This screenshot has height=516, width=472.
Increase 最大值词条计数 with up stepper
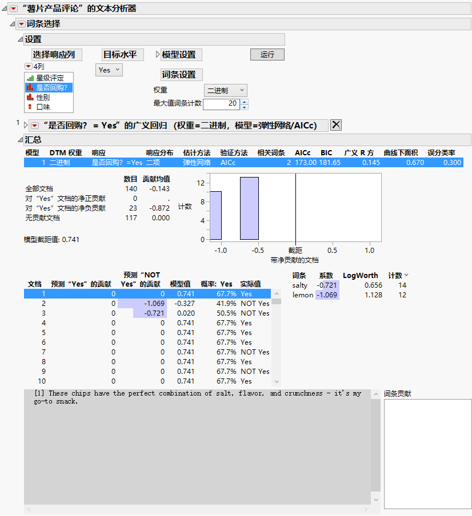(x=244, y=102)
